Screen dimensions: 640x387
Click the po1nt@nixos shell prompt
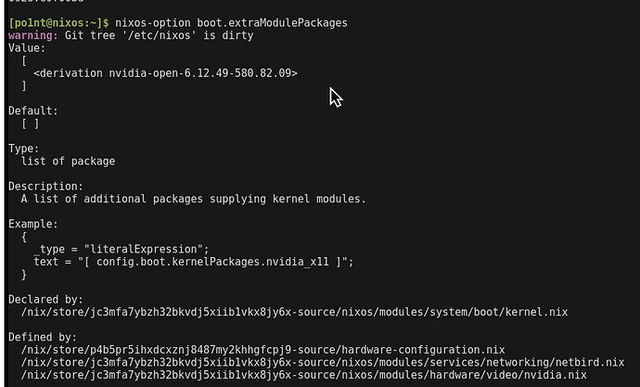(58, 21)
